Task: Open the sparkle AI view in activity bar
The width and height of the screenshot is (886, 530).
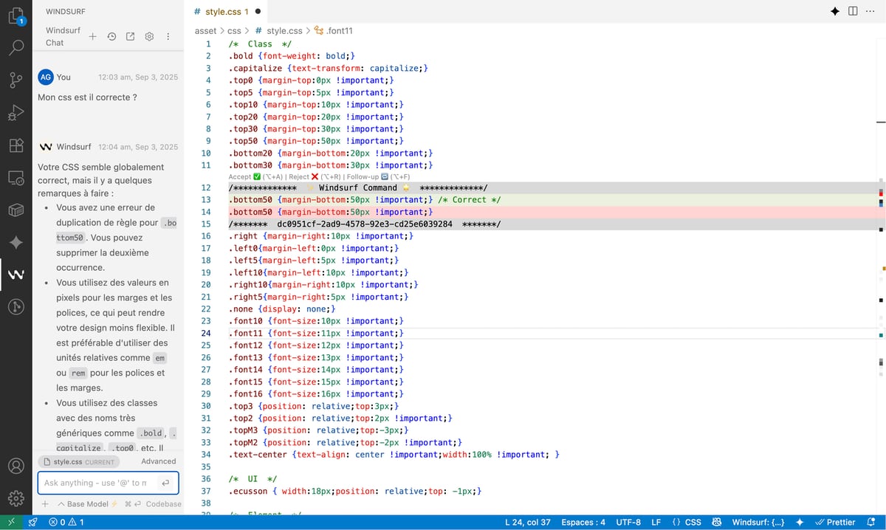Action: 16,242
